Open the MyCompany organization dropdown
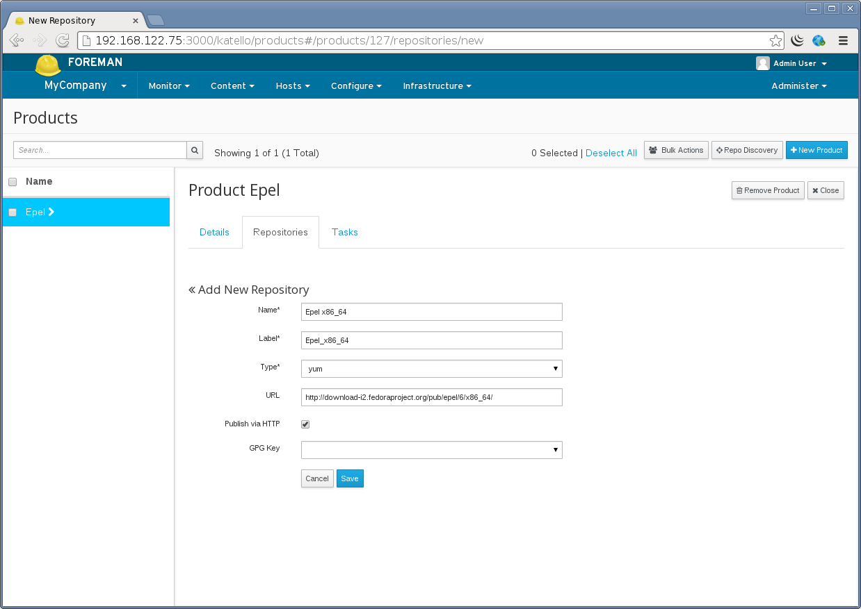Image resolution: width=861 pixels, height=609 pixels. 85,86
